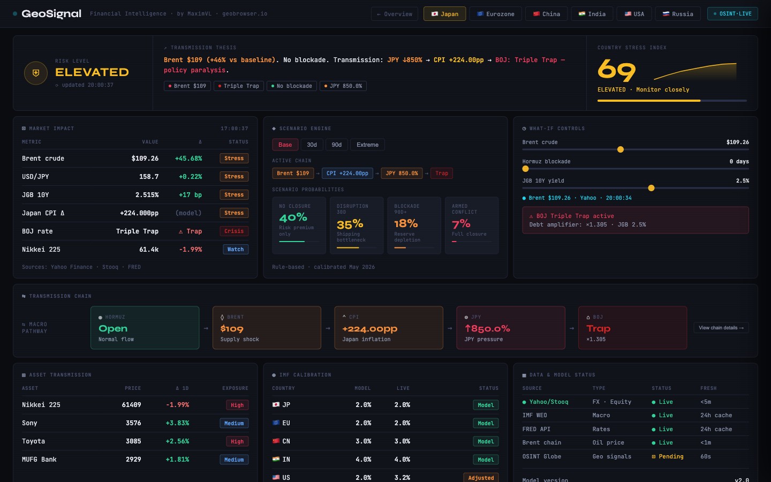Click the BOJ Triple Trap alert icon
771x482 pixels.
(x=531, y=216)
